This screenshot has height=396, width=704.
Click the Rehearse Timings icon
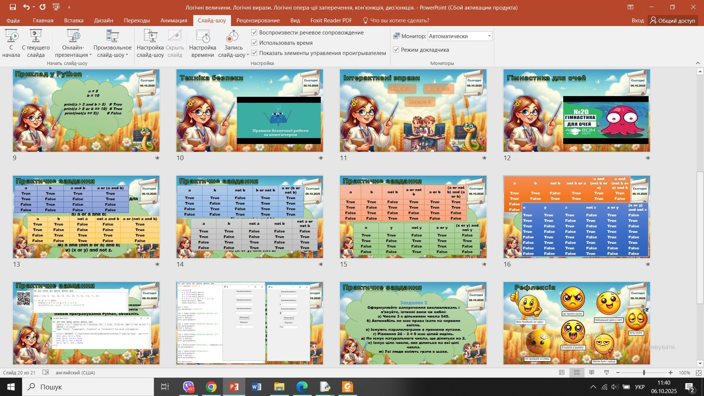pos(202,43)
